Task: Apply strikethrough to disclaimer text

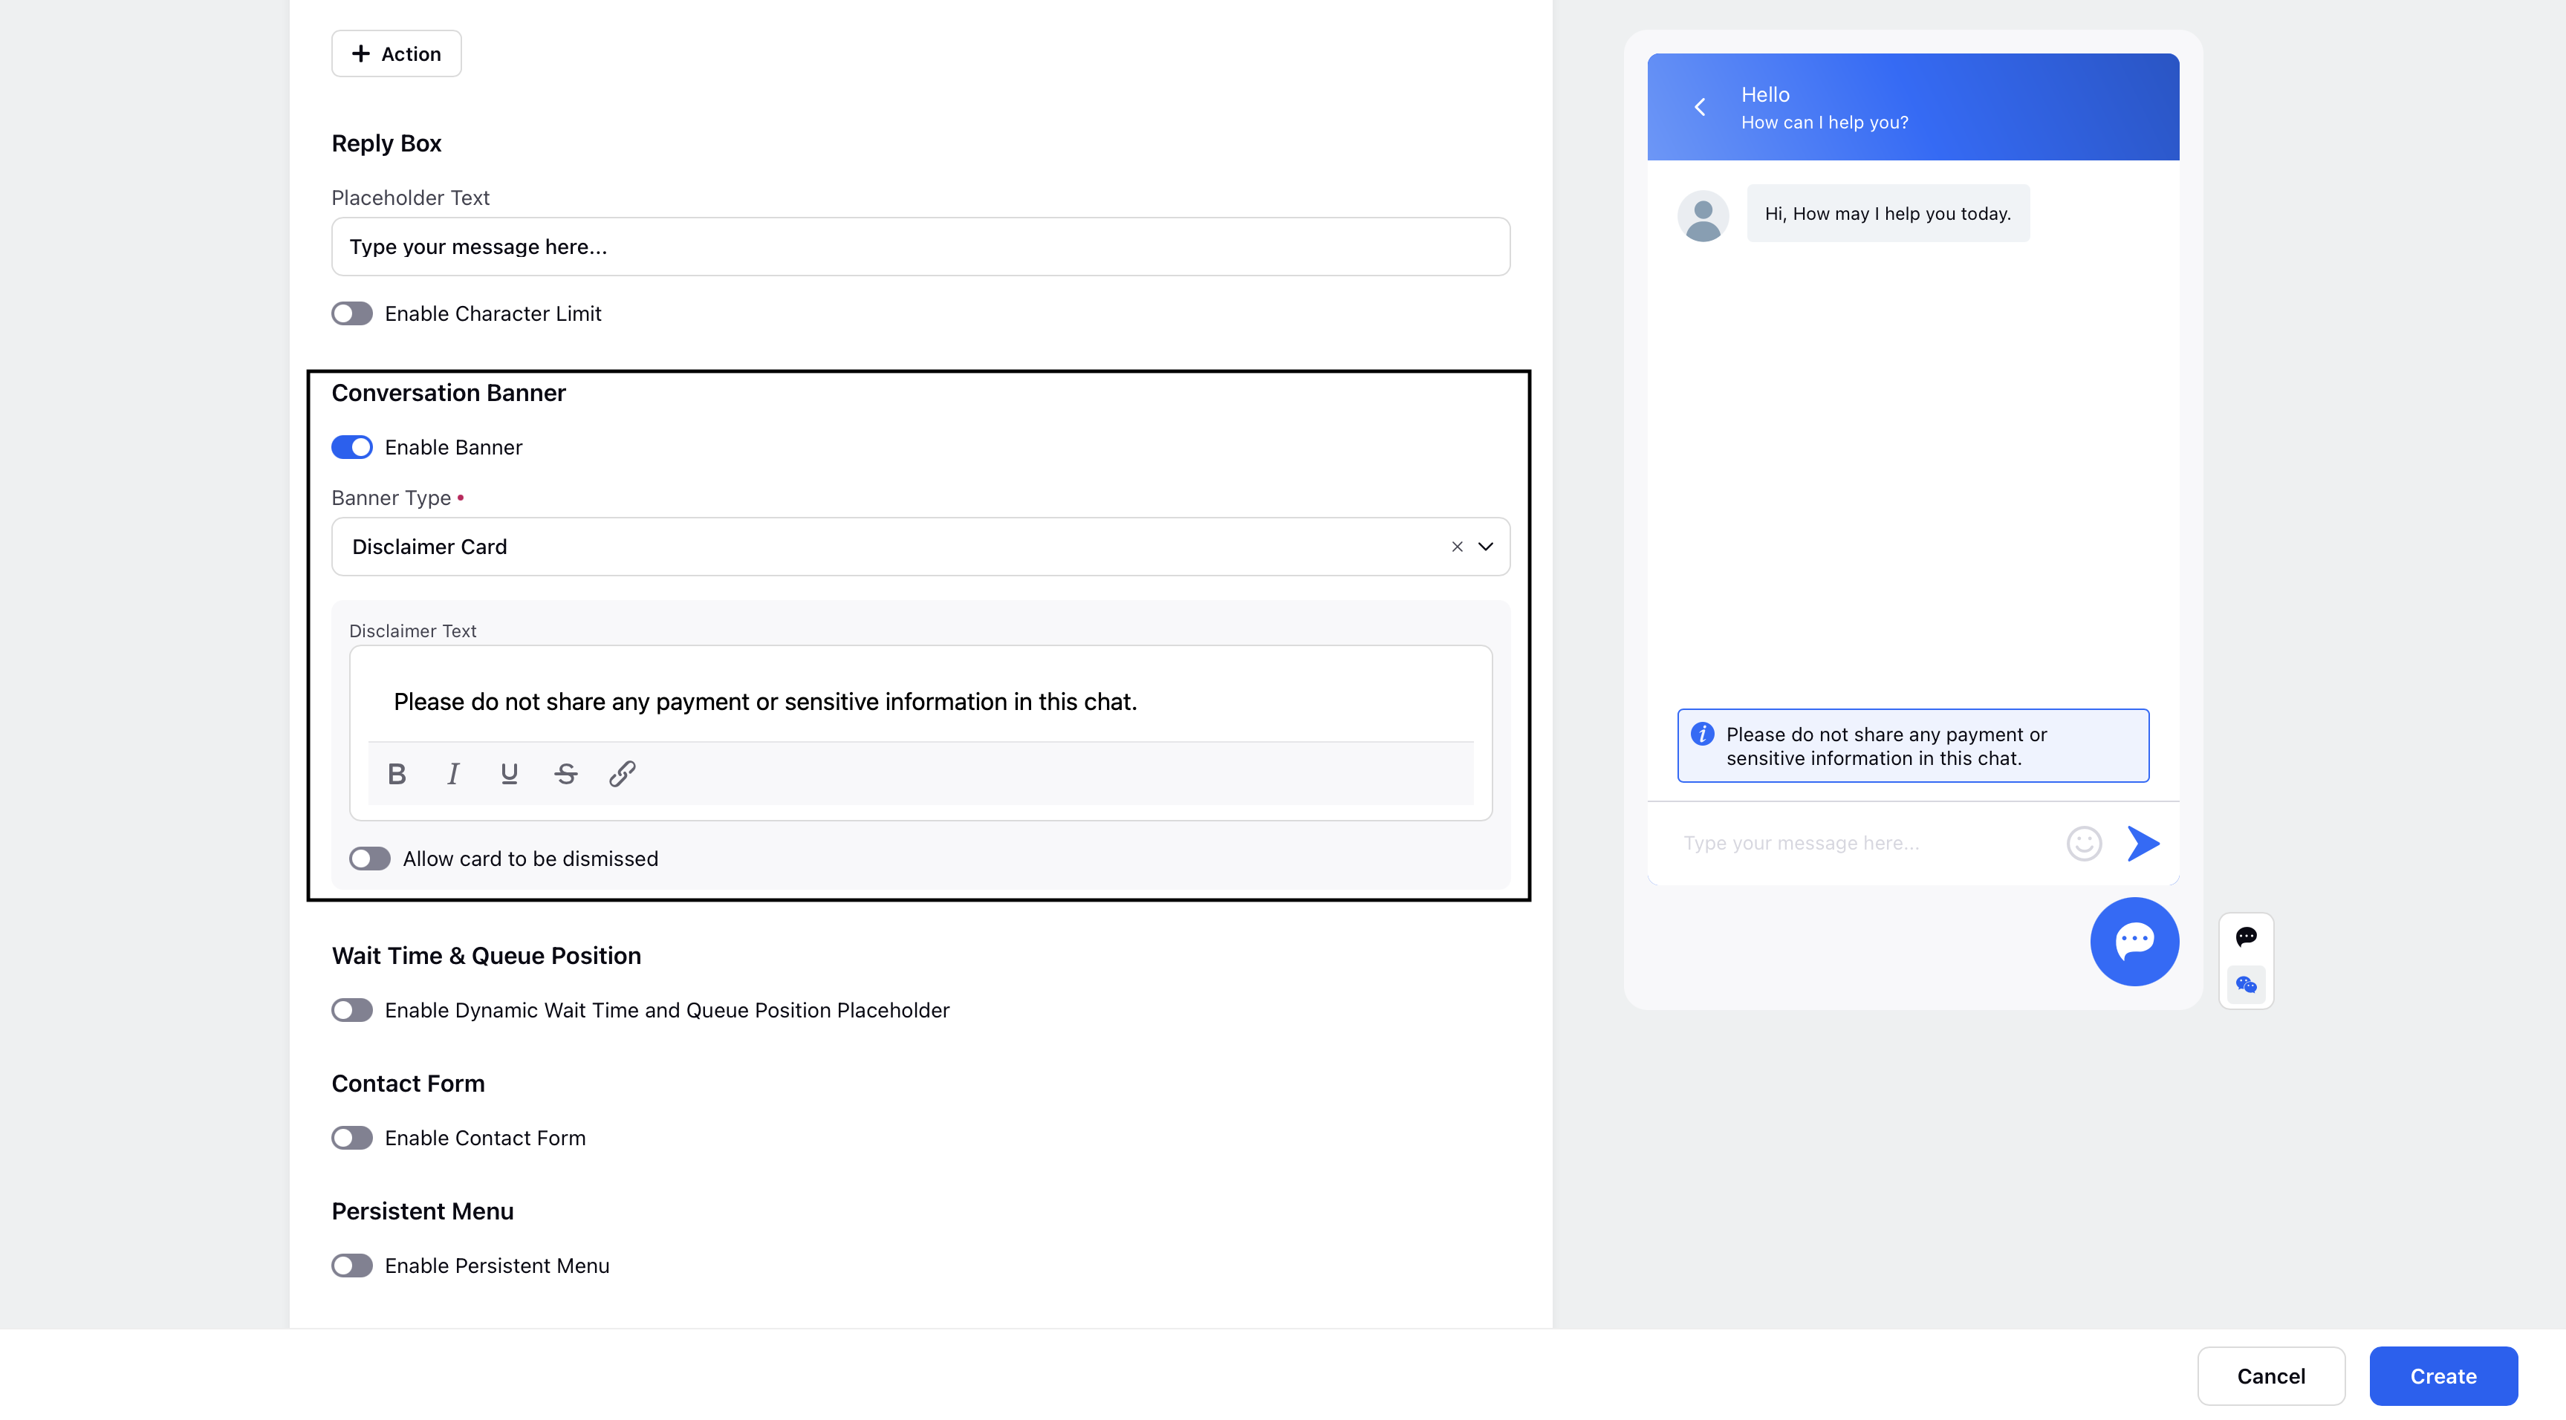Action: point(566,774)
